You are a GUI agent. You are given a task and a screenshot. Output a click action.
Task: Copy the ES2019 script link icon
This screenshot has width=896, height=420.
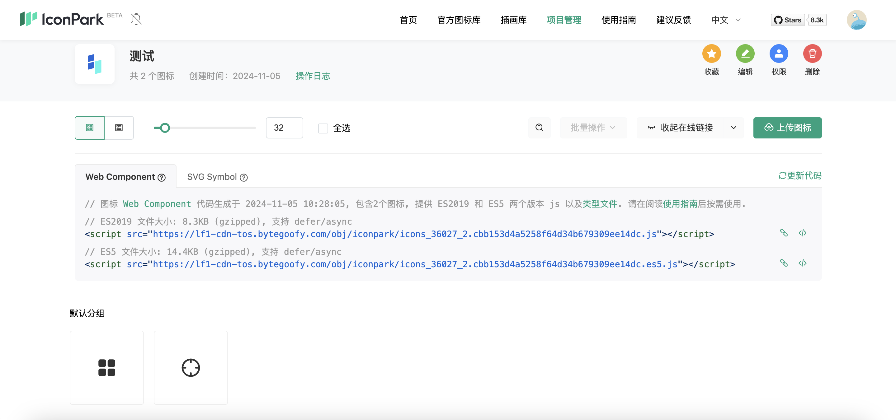[x=783, y=233]
